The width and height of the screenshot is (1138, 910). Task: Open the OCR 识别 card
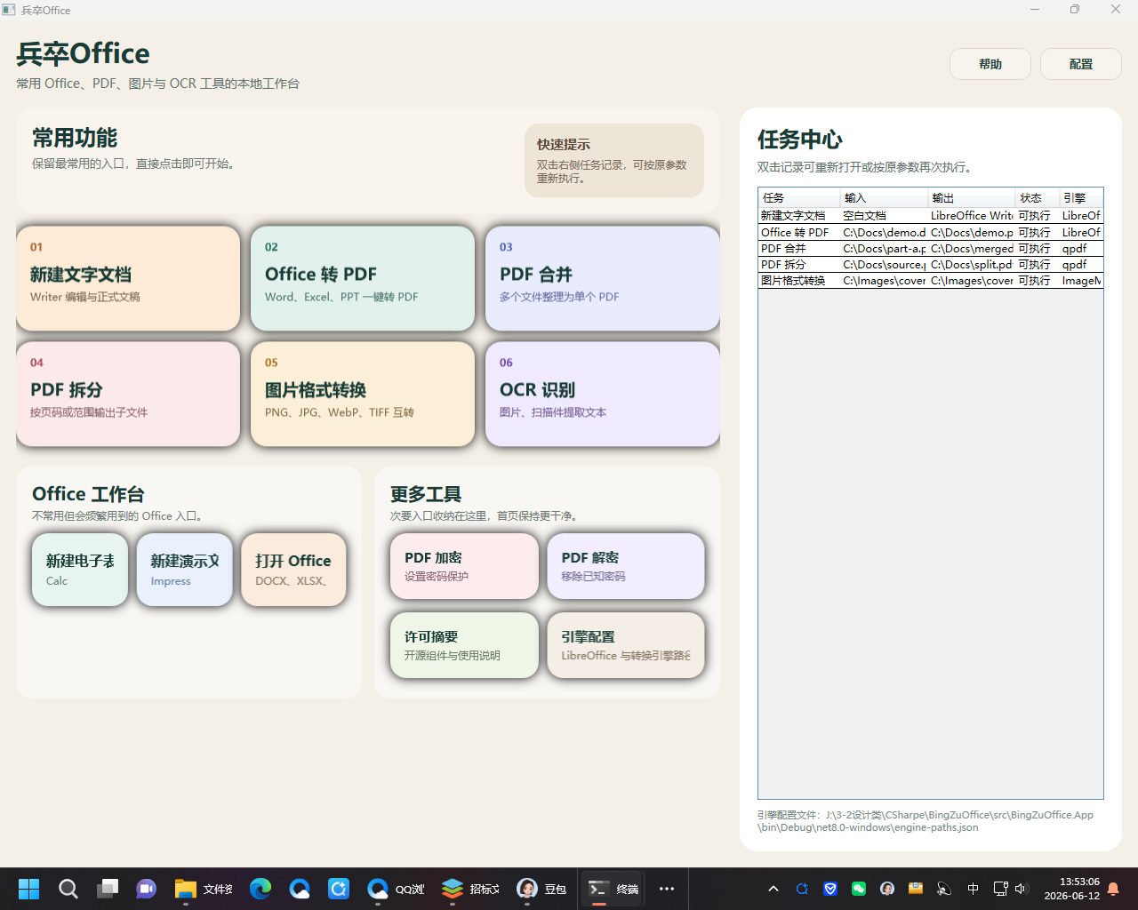pos(603,394)
